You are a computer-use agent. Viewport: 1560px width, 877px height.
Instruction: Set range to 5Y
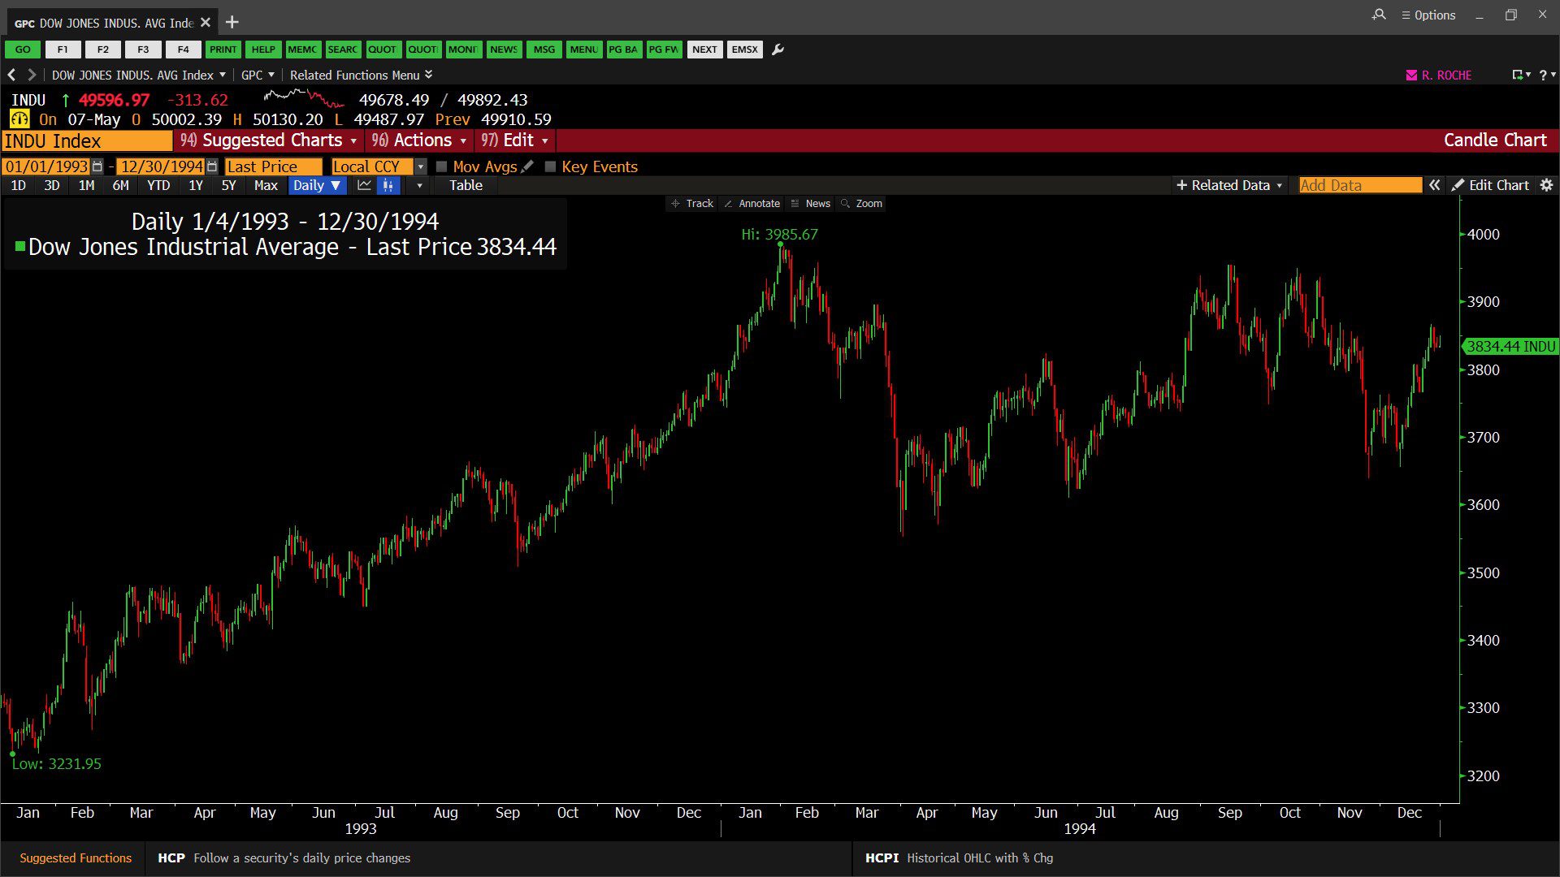(x=229, y=185)
